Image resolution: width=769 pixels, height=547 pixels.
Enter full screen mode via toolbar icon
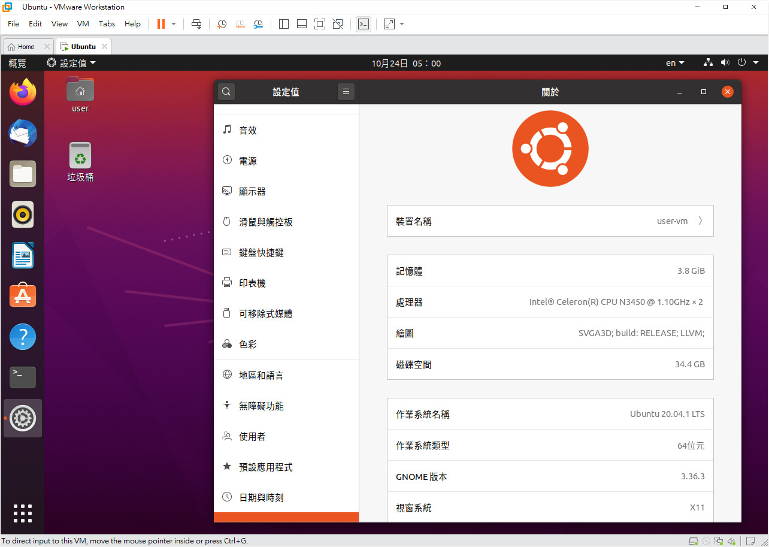[320, 24]
